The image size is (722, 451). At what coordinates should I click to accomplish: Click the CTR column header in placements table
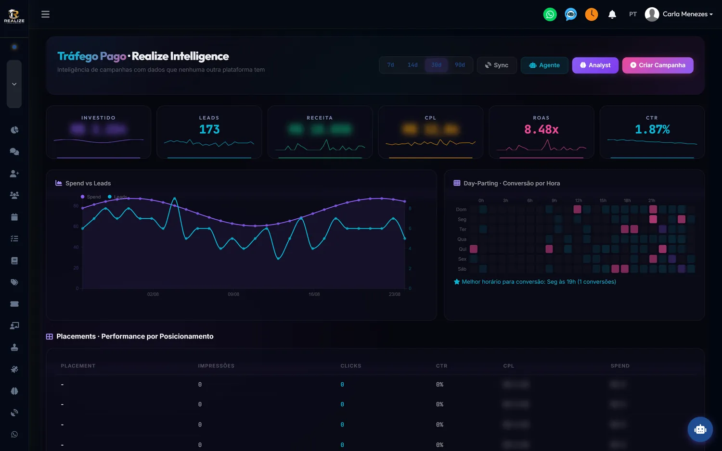pyautogui.click(x=442, y=366)
